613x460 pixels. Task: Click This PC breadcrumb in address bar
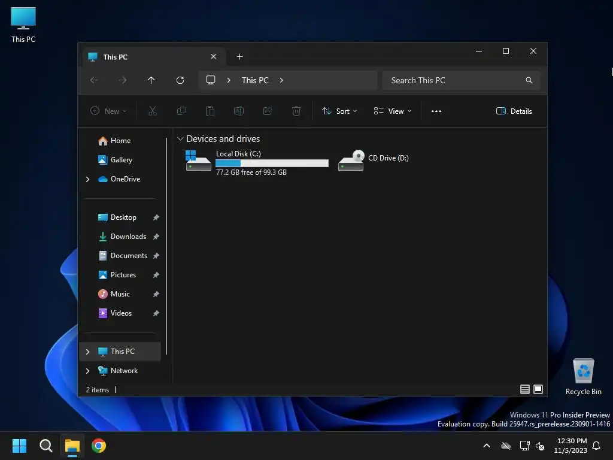(x=255, y=80)
